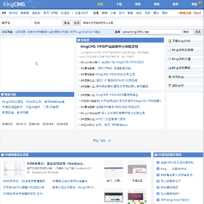Click the speech-bubble icon beside KingCMS主题
Viewport: 204px width, 204px height.
pyautogui.click(x=170, y=59)
